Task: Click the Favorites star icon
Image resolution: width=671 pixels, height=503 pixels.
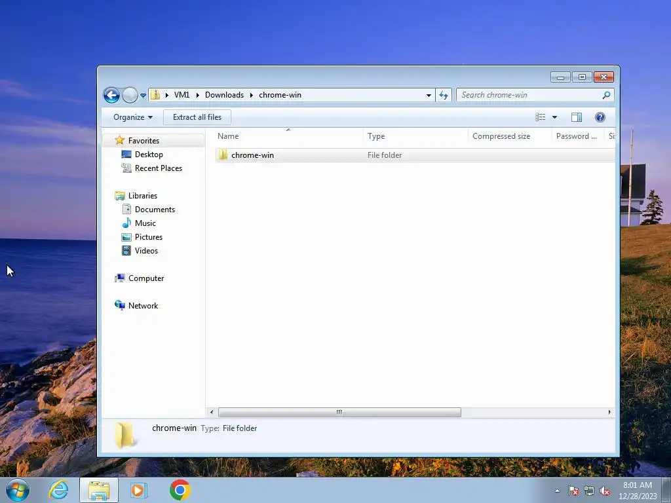Action: 119,140
